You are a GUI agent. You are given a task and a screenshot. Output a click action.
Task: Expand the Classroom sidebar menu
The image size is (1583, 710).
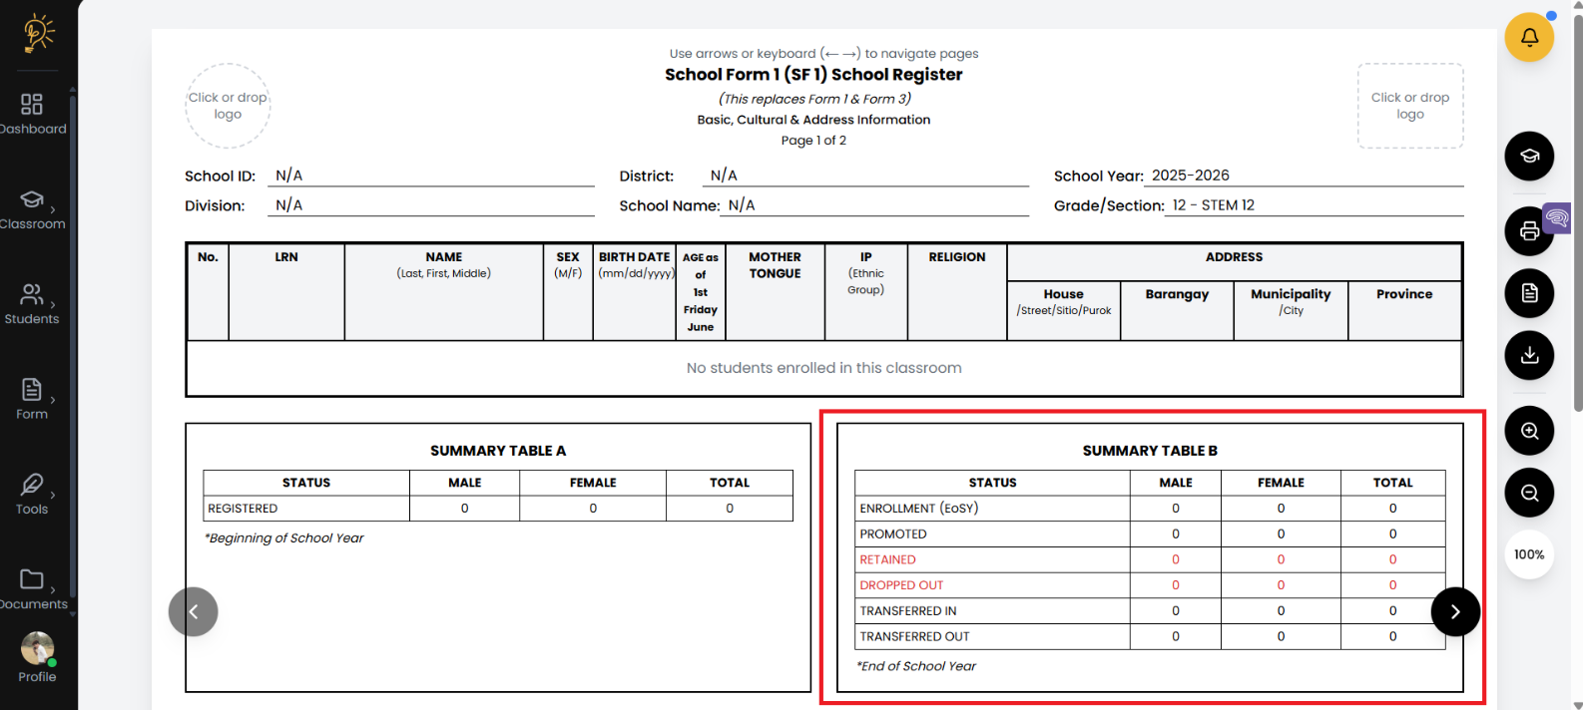tap(33, 209)
